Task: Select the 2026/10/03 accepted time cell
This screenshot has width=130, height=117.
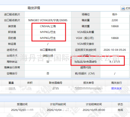Action: tap(22, 110)
